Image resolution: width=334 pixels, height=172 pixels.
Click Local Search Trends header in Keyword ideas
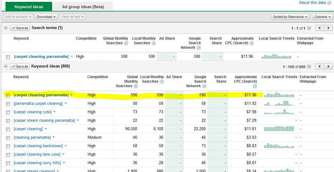coord(279,77)
